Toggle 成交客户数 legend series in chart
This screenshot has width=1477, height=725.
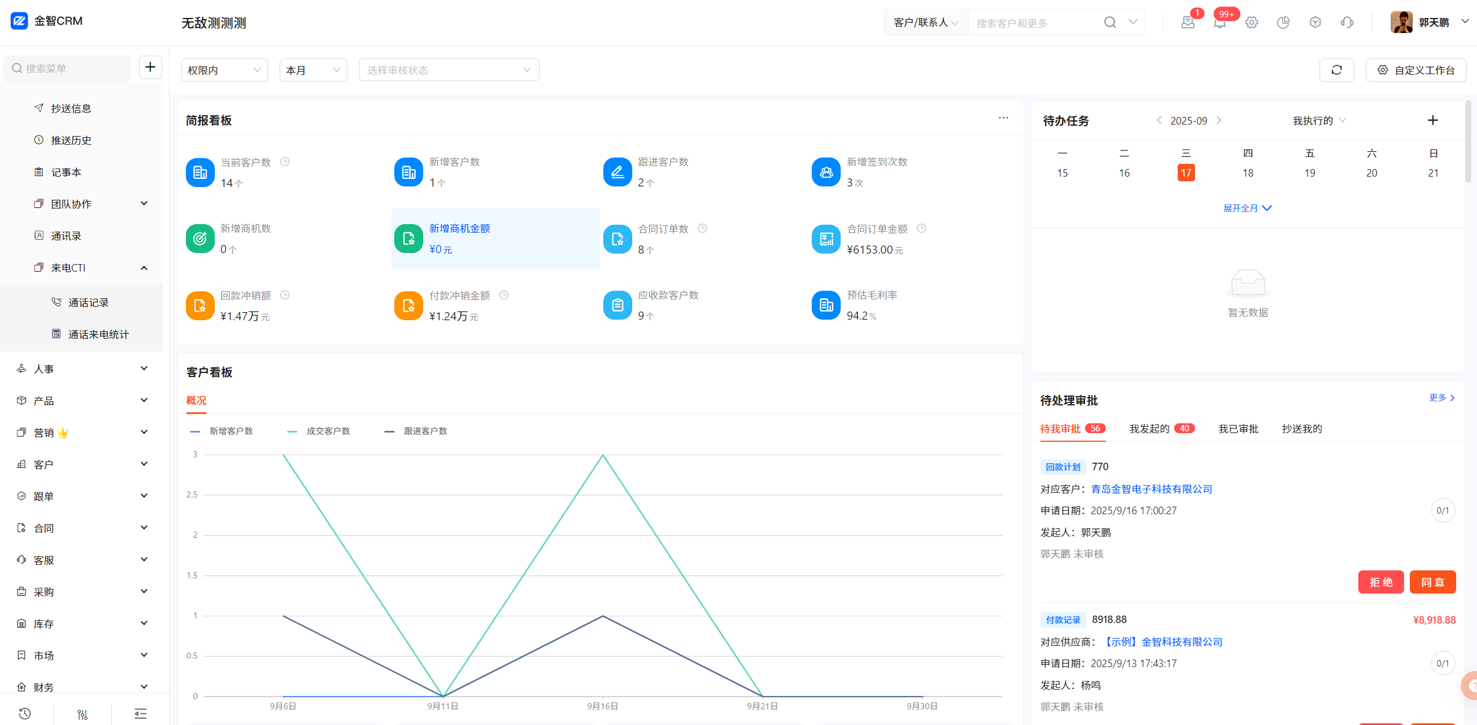[x=328, y=431]
